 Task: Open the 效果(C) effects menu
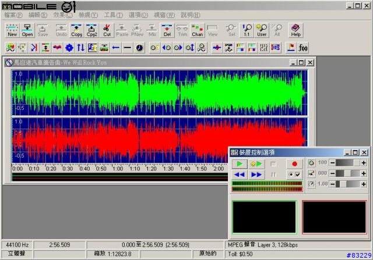(63, 15)
